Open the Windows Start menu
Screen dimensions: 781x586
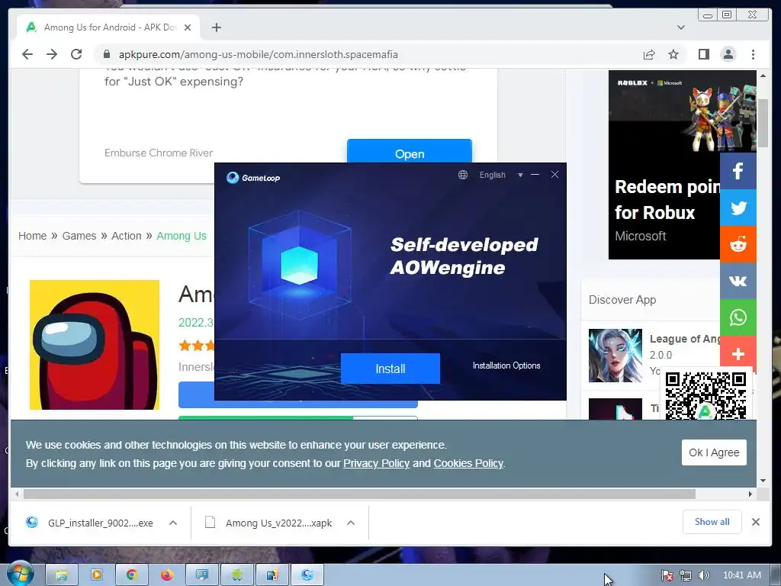[20, 574]
